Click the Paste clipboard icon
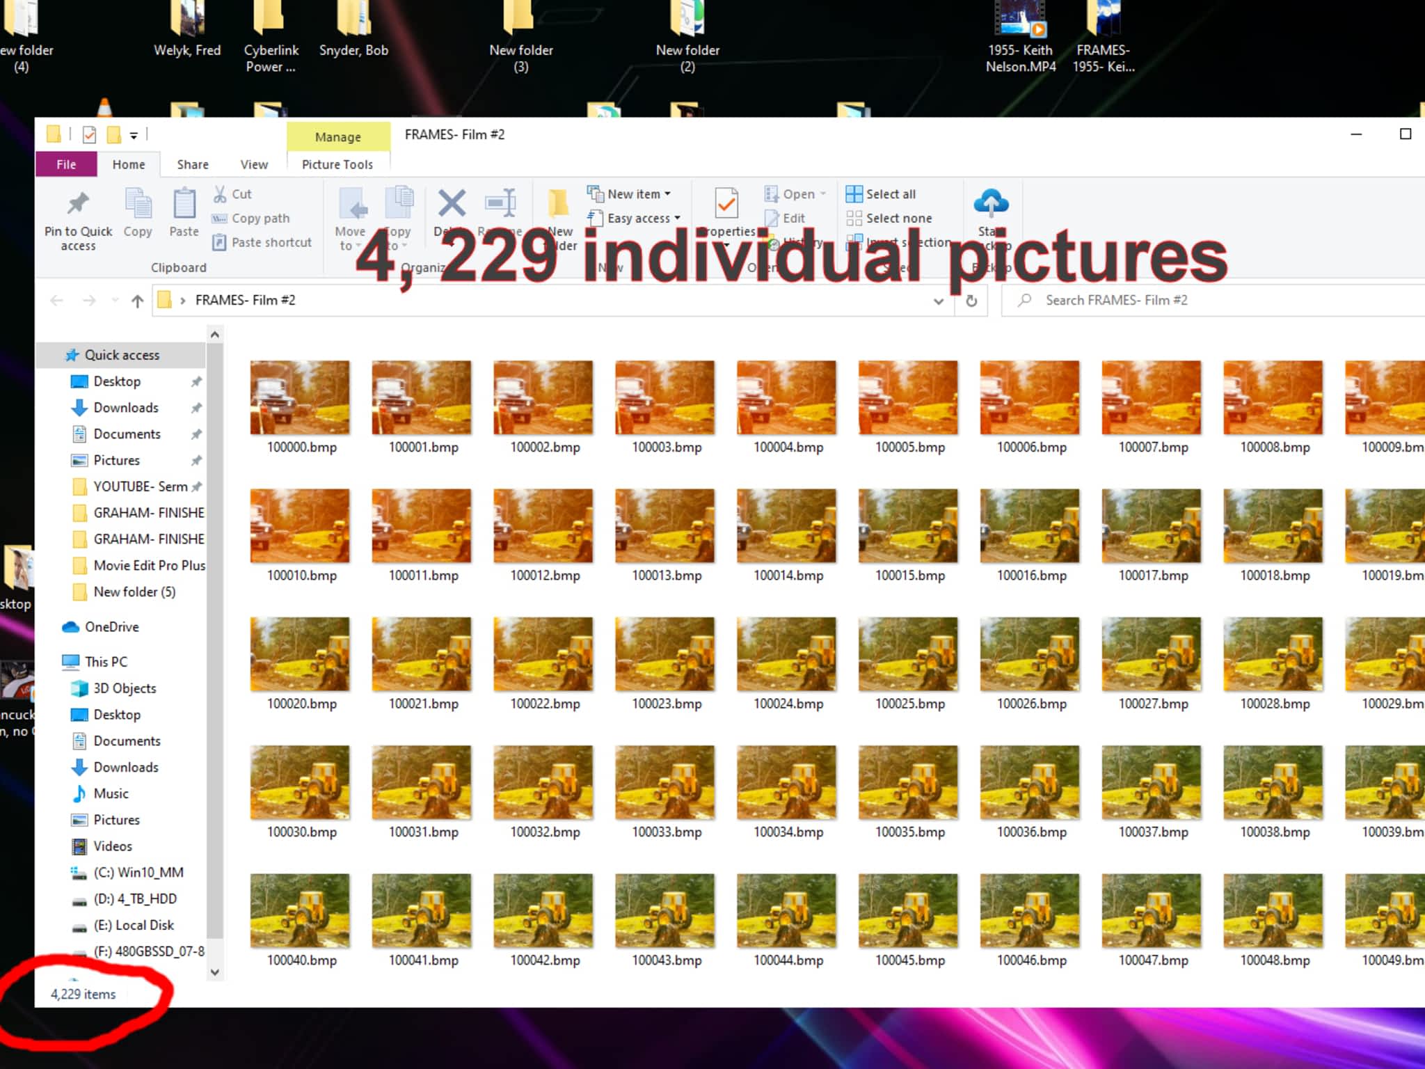Screen dimensions: 1425x1069 click(184, 204)
